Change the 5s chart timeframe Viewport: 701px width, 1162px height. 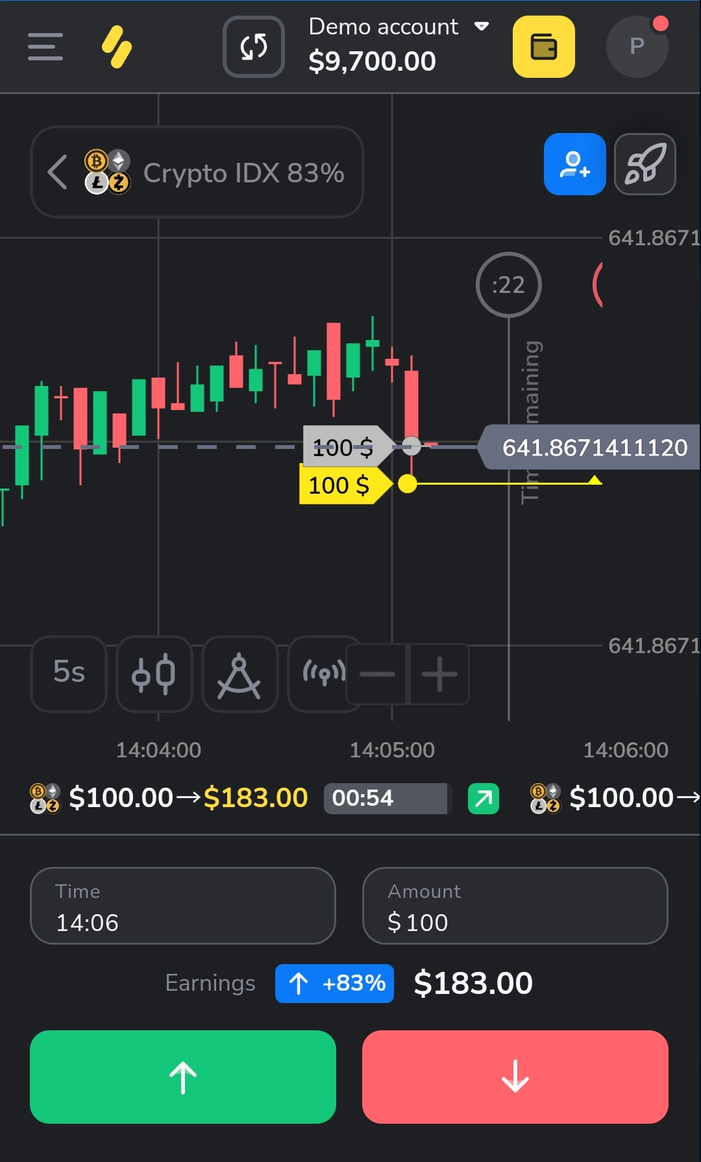[69, 673]
